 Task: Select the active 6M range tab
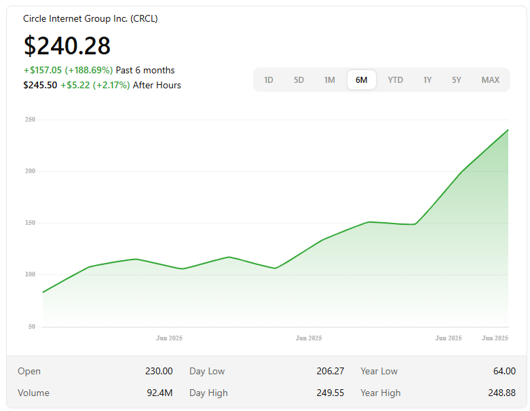coord(361,80)
